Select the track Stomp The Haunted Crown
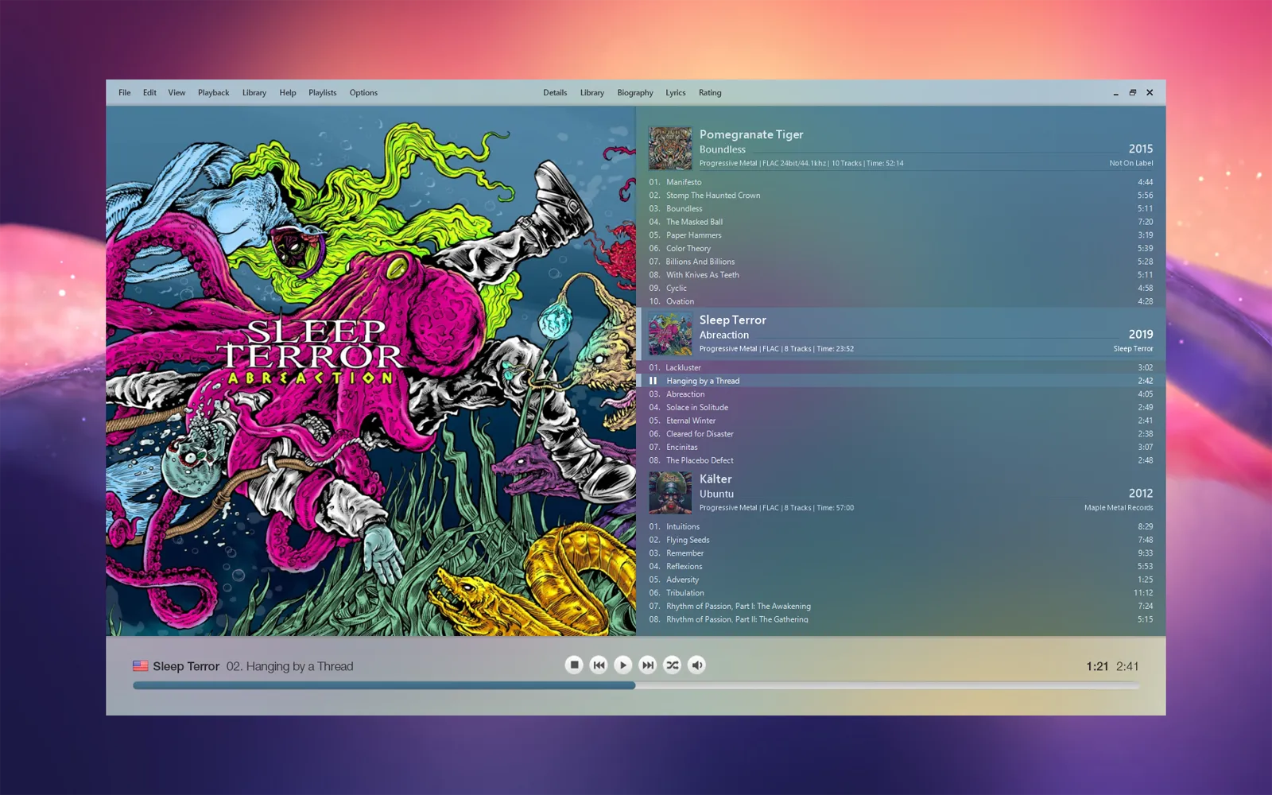 901,196
